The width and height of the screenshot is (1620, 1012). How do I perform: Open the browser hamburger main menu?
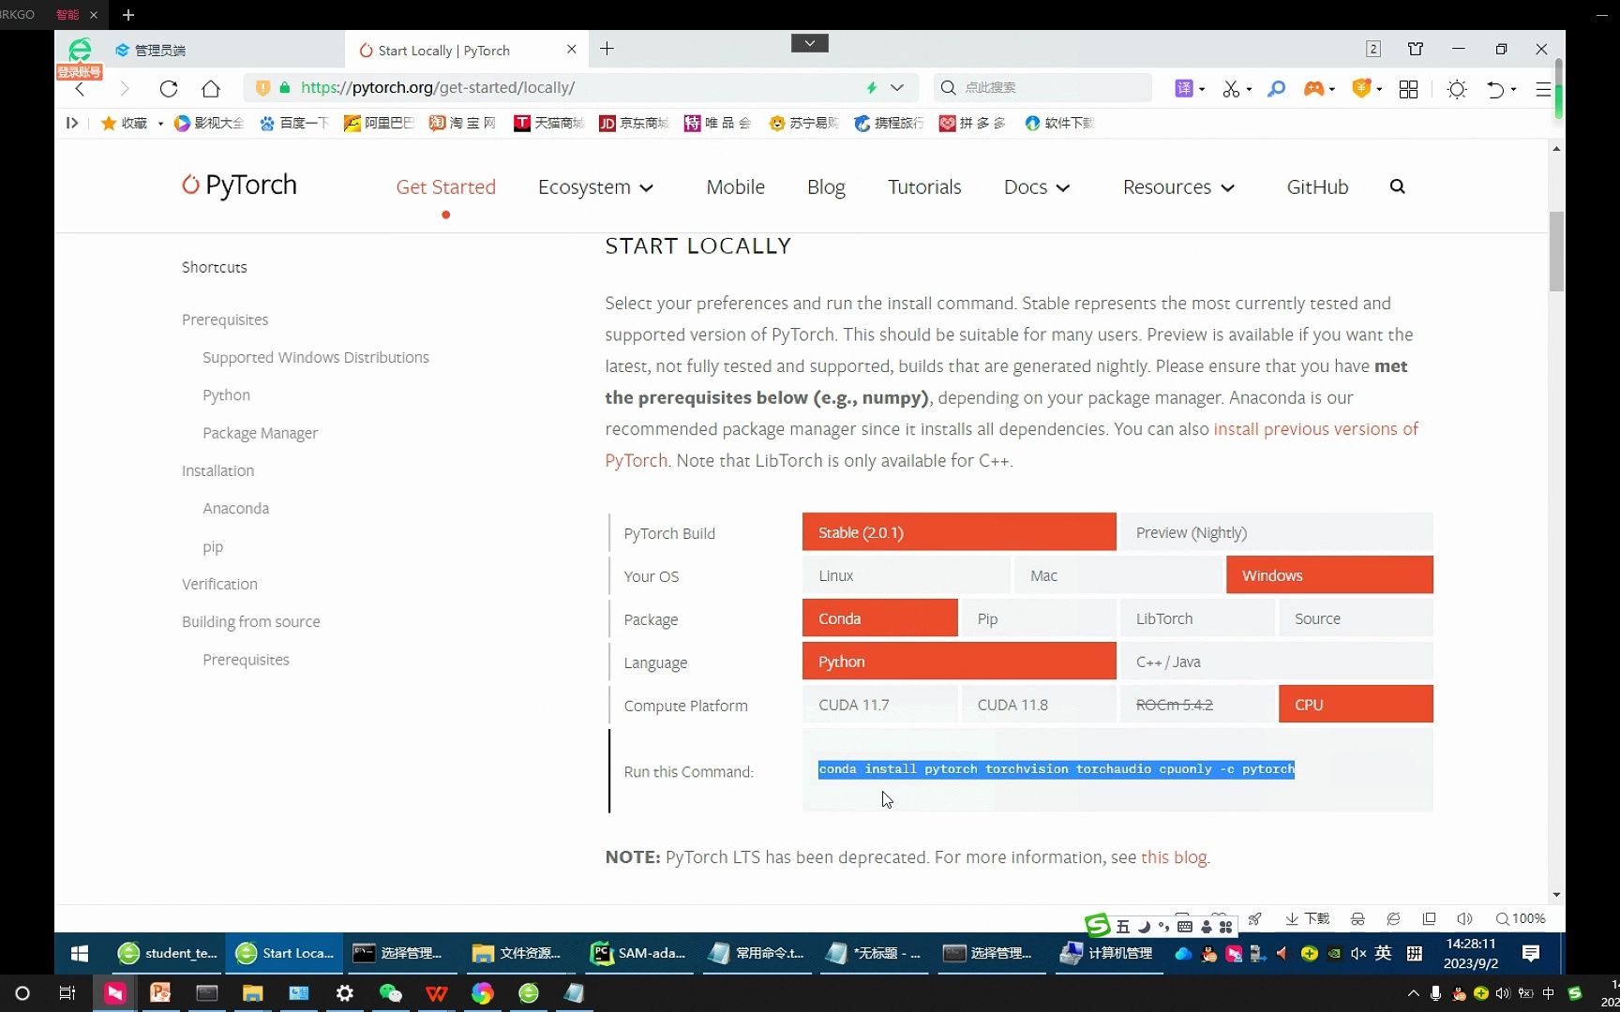pos(1543,89)
